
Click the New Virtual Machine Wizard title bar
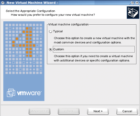pyautogui.click(x=66, y=3)
